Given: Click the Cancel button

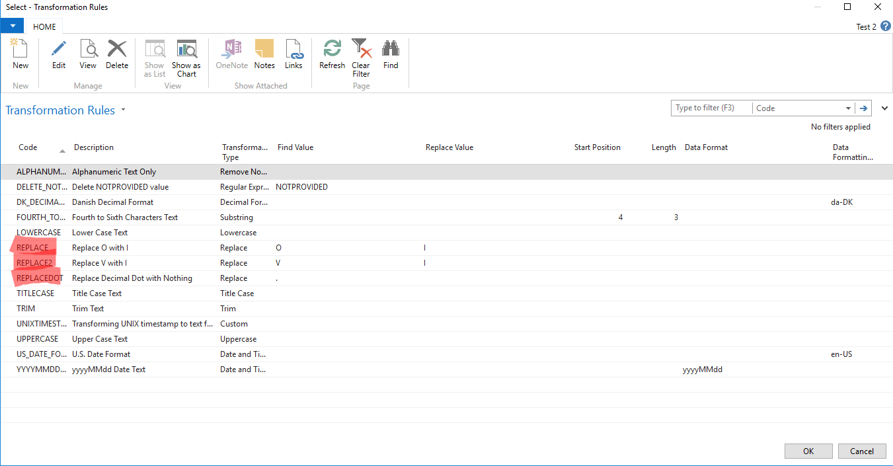Looking at the screenshot, I should [862, 451].
